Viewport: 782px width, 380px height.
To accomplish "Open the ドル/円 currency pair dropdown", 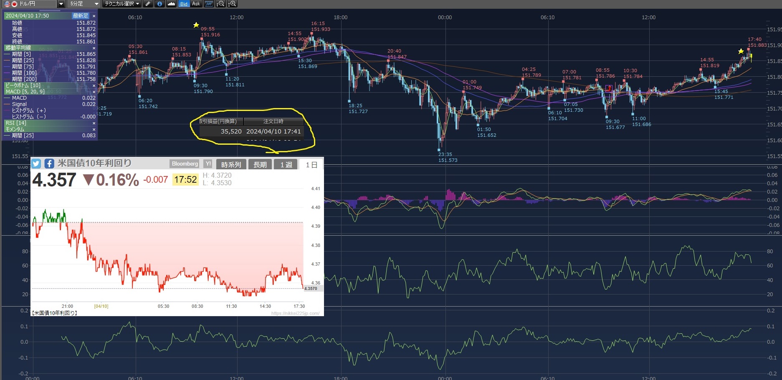I will coord(61,4).
